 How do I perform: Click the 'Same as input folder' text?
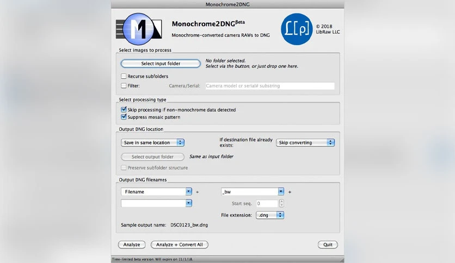(x=211, y=156)
